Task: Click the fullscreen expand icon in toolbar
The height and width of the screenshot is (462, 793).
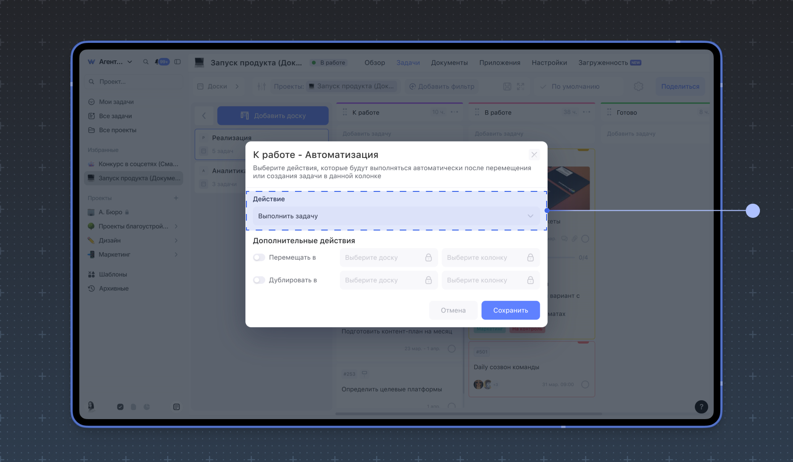Action: coord(521,87)
